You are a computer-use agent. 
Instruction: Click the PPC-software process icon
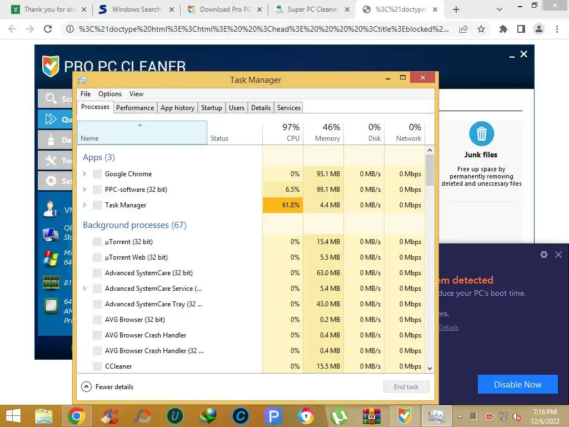click(97, 190)
